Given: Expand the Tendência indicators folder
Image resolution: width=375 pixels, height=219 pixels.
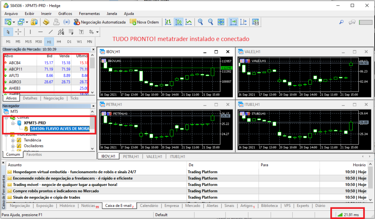Looking at the screenshot, I should [13, 140].
